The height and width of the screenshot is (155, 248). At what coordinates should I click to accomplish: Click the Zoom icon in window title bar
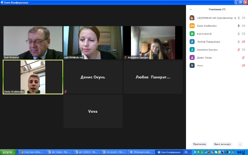coord(2,2)
